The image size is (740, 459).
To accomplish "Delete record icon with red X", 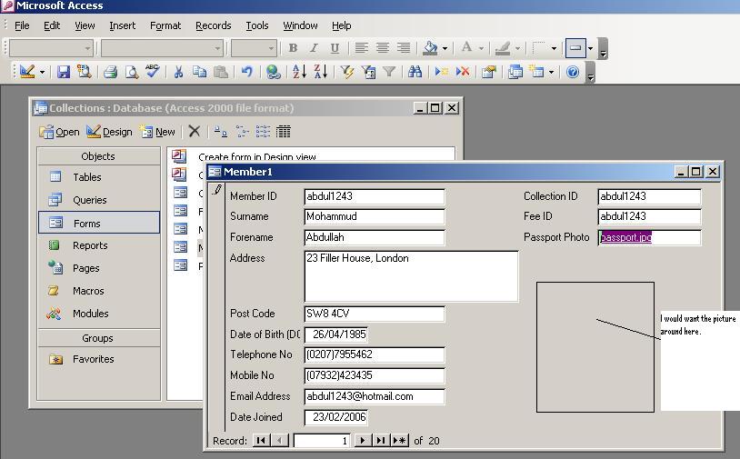I will click(463, 72).
